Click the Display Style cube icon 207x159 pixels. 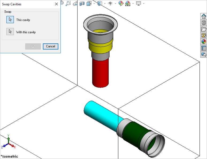click(x=100, y=3)
